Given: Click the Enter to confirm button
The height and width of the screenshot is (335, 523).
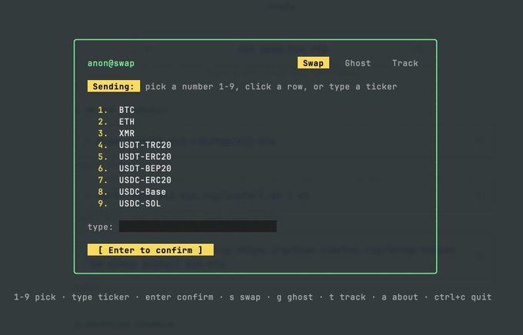Looking at the screenshot, I should tap(151, 250).
